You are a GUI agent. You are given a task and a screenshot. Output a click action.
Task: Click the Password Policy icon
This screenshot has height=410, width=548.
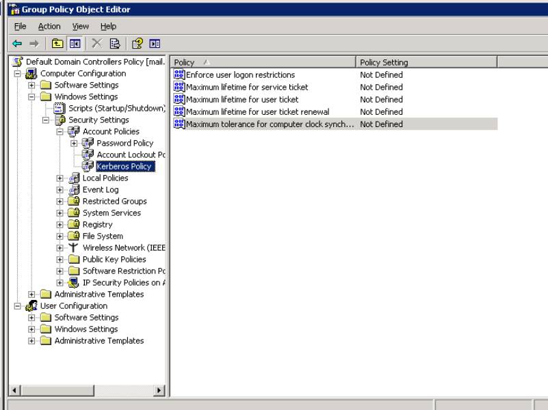click(88, 143)
